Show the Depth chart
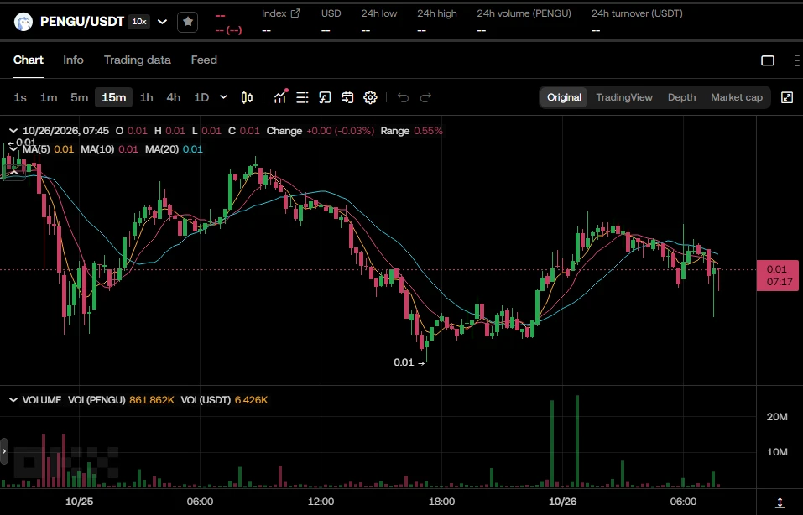Screen dimensions: 803x515 pyautogui.click(x=681, y=97)
